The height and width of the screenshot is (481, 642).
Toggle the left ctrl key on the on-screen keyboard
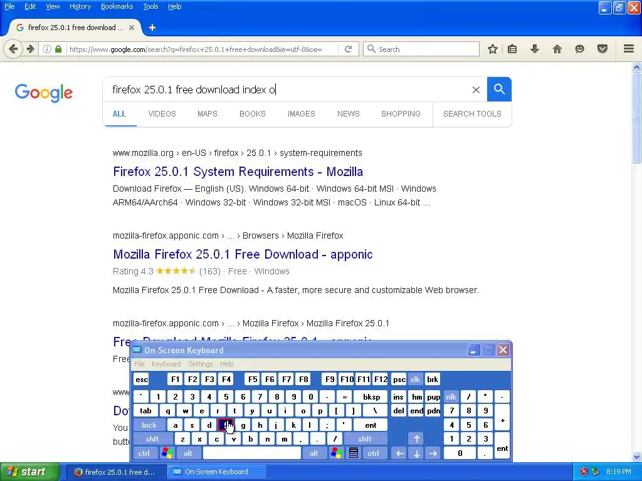pos(144,453)
